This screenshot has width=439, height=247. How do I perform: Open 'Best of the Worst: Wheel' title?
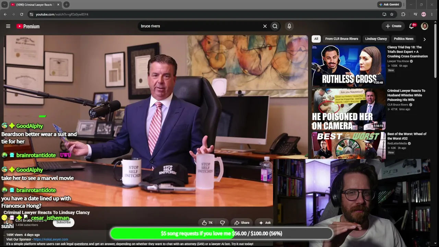tap(407, 136)
